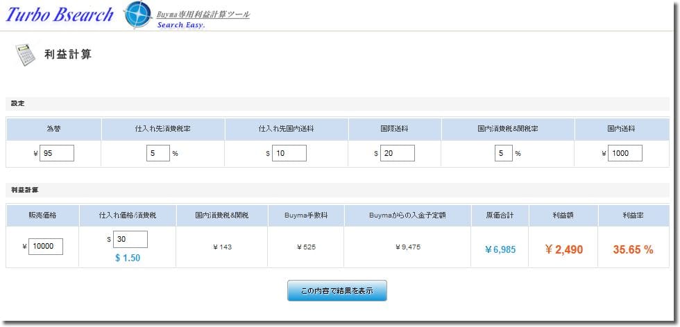The height and width of the screenshot is (327, 680).
Task: Click the ¥ 143 customs value
Action: click(223, 247)
